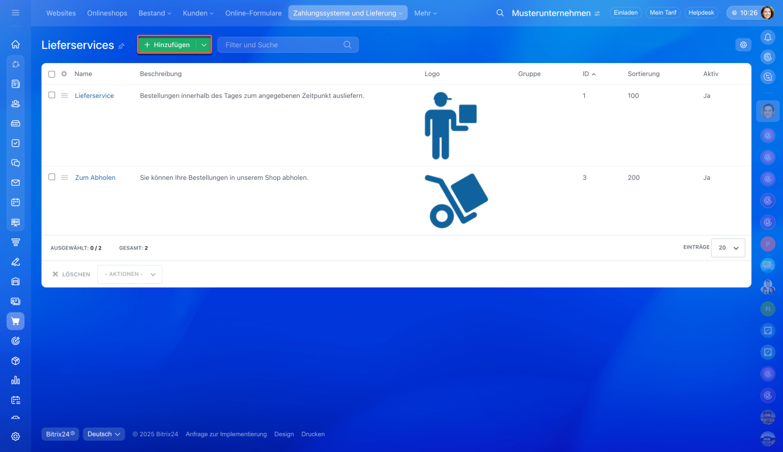
Task: Expand the Mehr menu
Action: coord(425,13)
